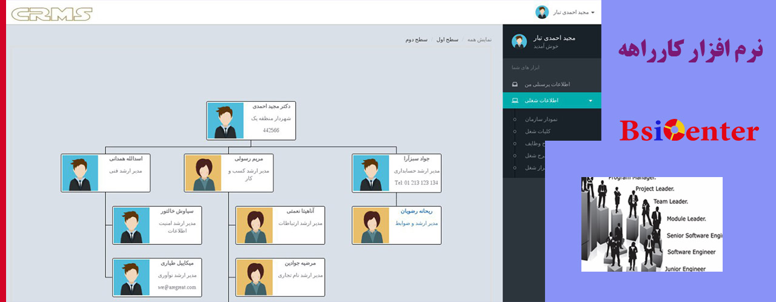Click the laptop icon beside اطلاعات شغلی
This screenshot has width=776, height=302.
[x=515, y=100]
